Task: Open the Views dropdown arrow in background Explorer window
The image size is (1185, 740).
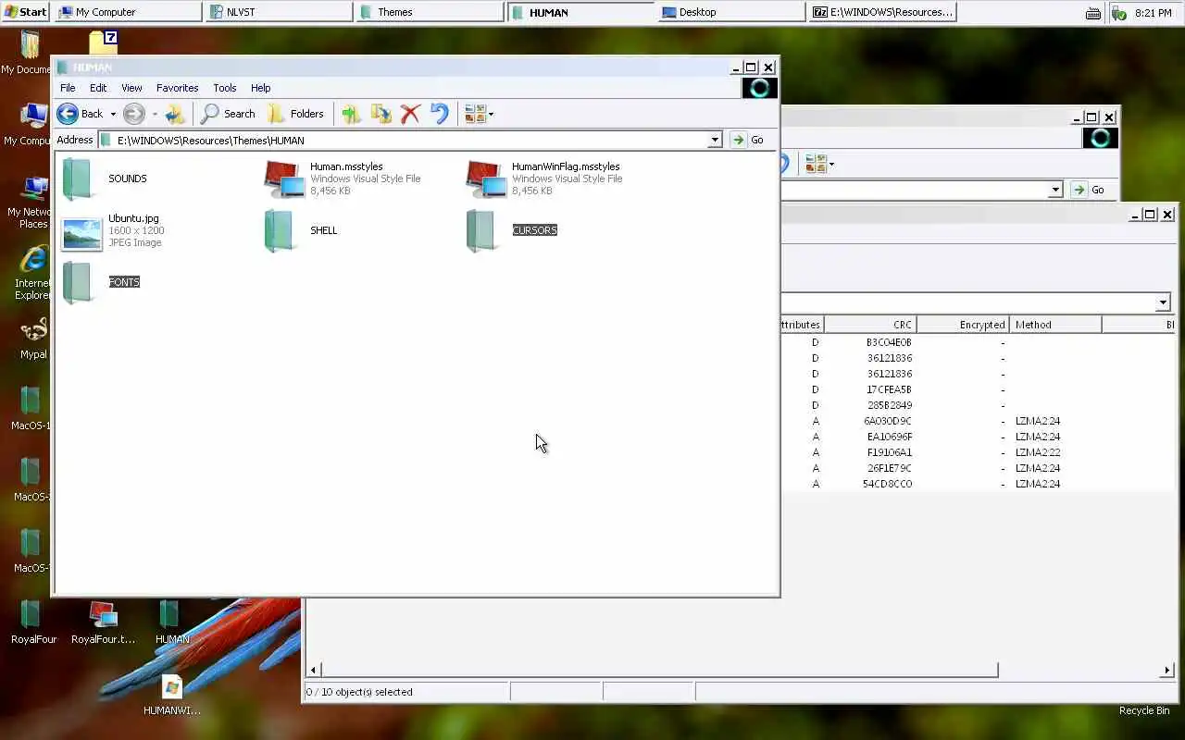Action: click(831, 165)
